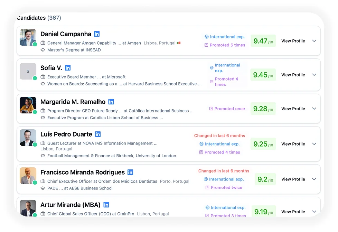Click graduation cap icon beside INSEAD degree
This screenshot has height=232, width=338.
click(x=43, y=50)
